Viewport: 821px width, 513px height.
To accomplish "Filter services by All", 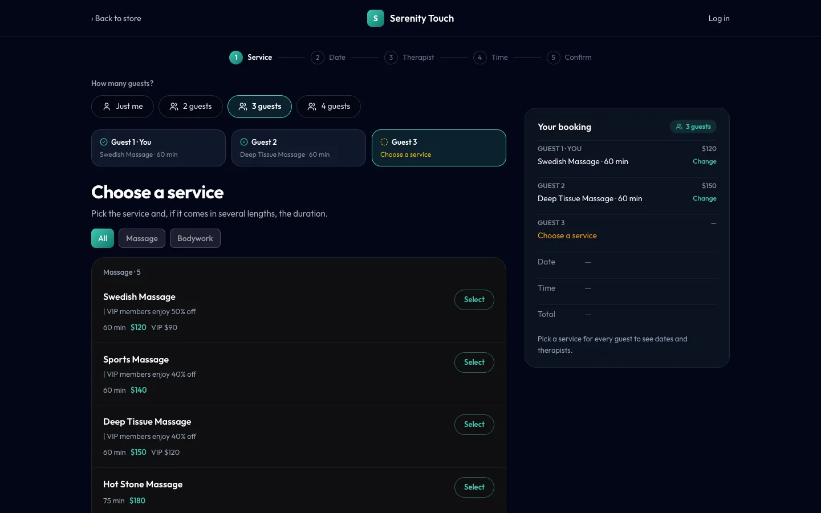I will pyautogui.click(x=103, y=238).
